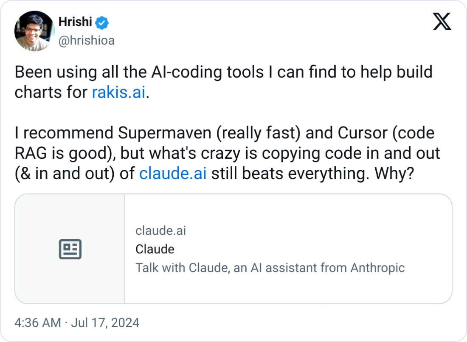Click the Claude link preview card
Screen dimensions: 467x342
(x=233, y=249)
